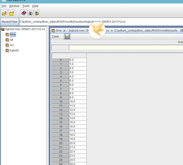183x165 pixels.
Task: Open the Help book icon
Action: coord(24,13)
